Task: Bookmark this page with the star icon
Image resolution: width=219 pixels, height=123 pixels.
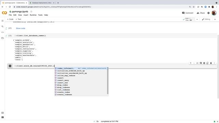Action: click(x=194, y=7)
